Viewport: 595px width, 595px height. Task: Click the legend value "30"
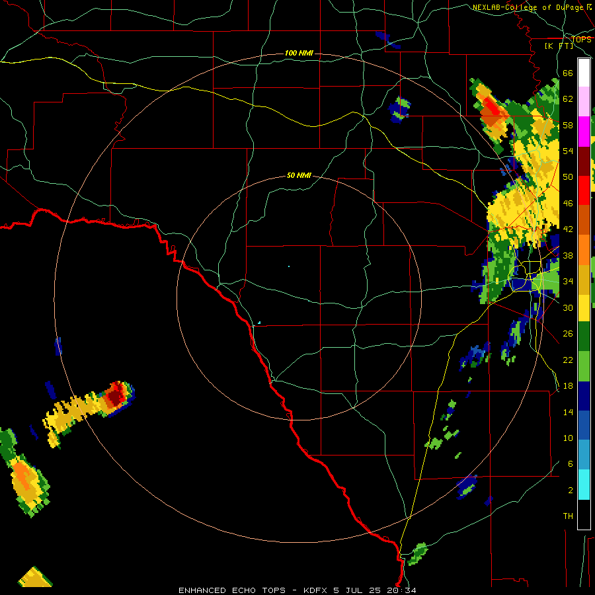(568, 307)
